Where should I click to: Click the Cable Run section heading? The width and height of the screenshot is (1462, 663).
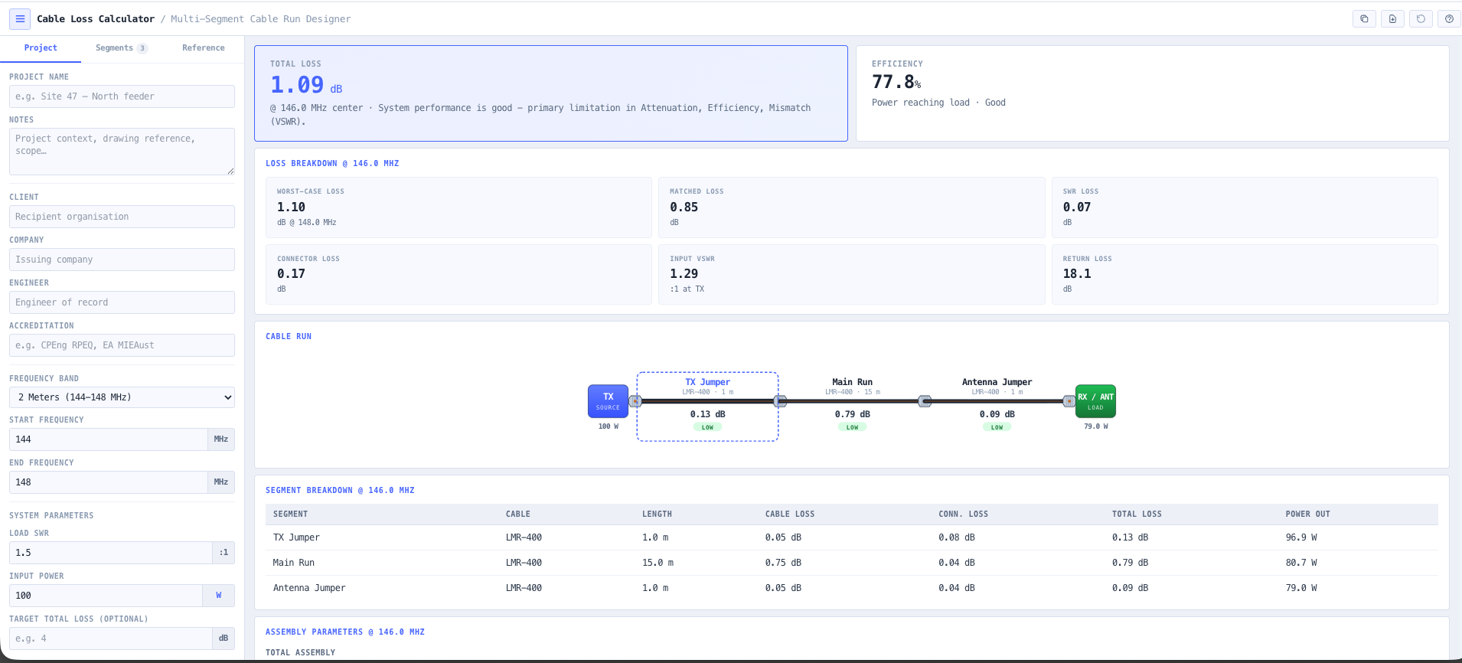(289, 337)
